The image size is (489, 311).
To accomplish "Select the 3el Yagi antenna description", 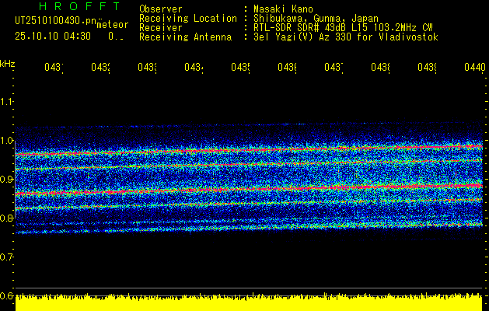I will click(x=346, y=37).
